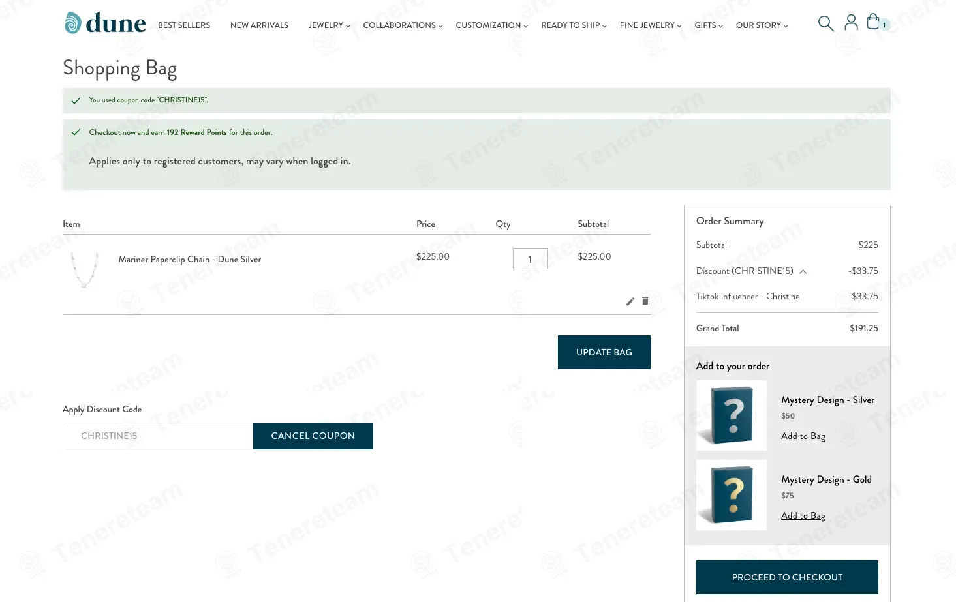Click the Cancel Coupon button

click(x=313, y=436)
